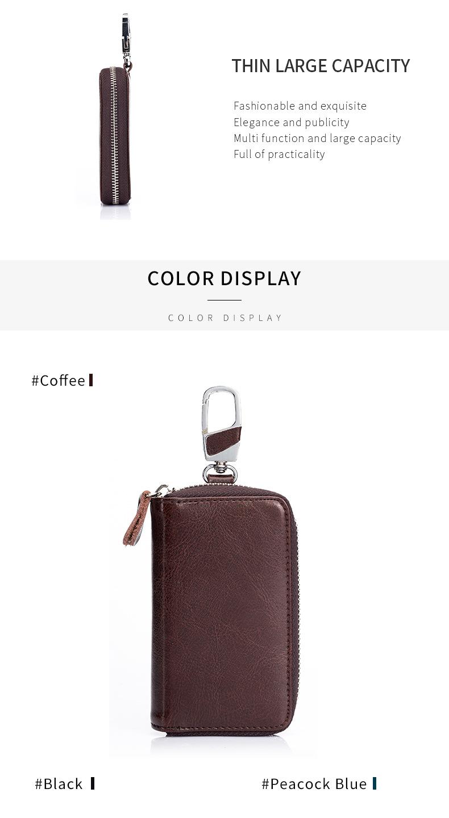449x818 pixels.
Task: Click 'Multi function and large capacity' line
Action: click(317, 138)
